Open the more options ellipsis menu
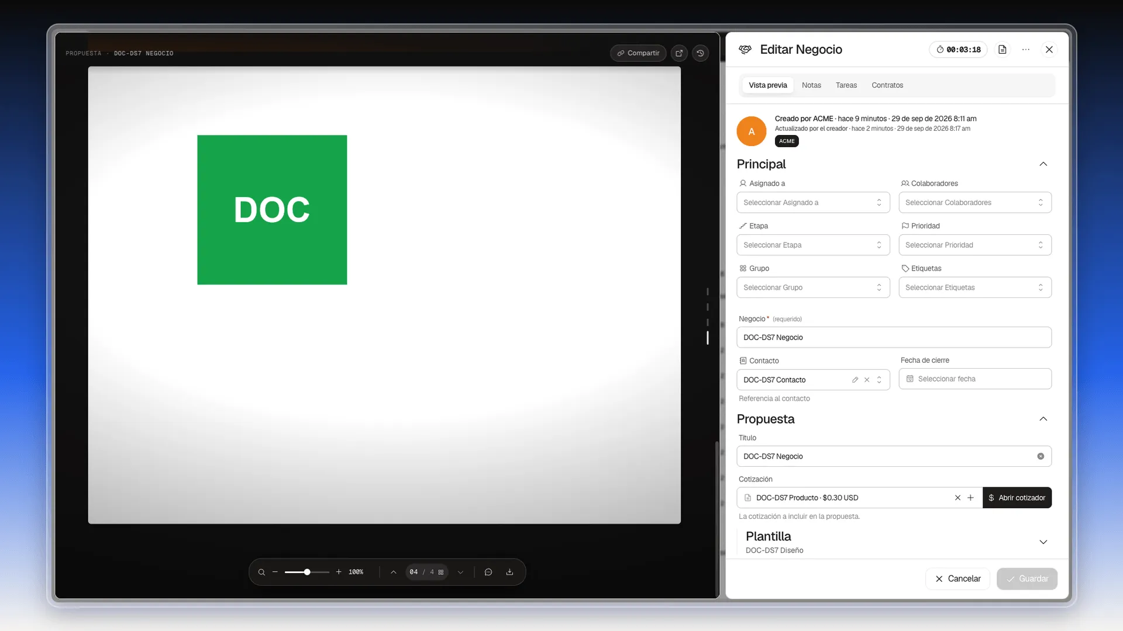 [x=1026, y=50]
